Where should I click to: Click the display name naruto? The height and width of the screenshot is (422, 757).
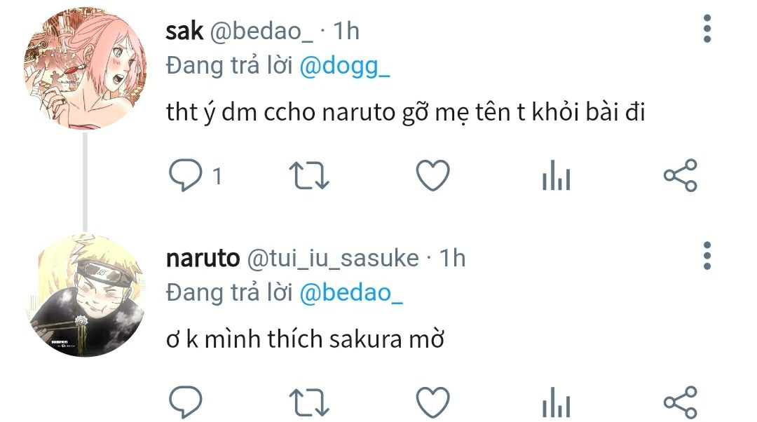click(203, 258)
